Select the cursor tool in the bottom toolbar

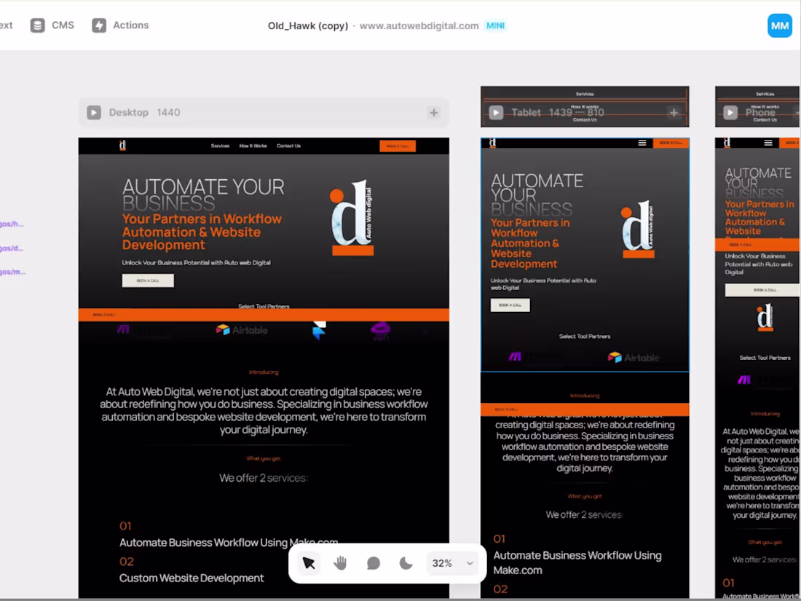pyautogui.click(x=308, y=563)
